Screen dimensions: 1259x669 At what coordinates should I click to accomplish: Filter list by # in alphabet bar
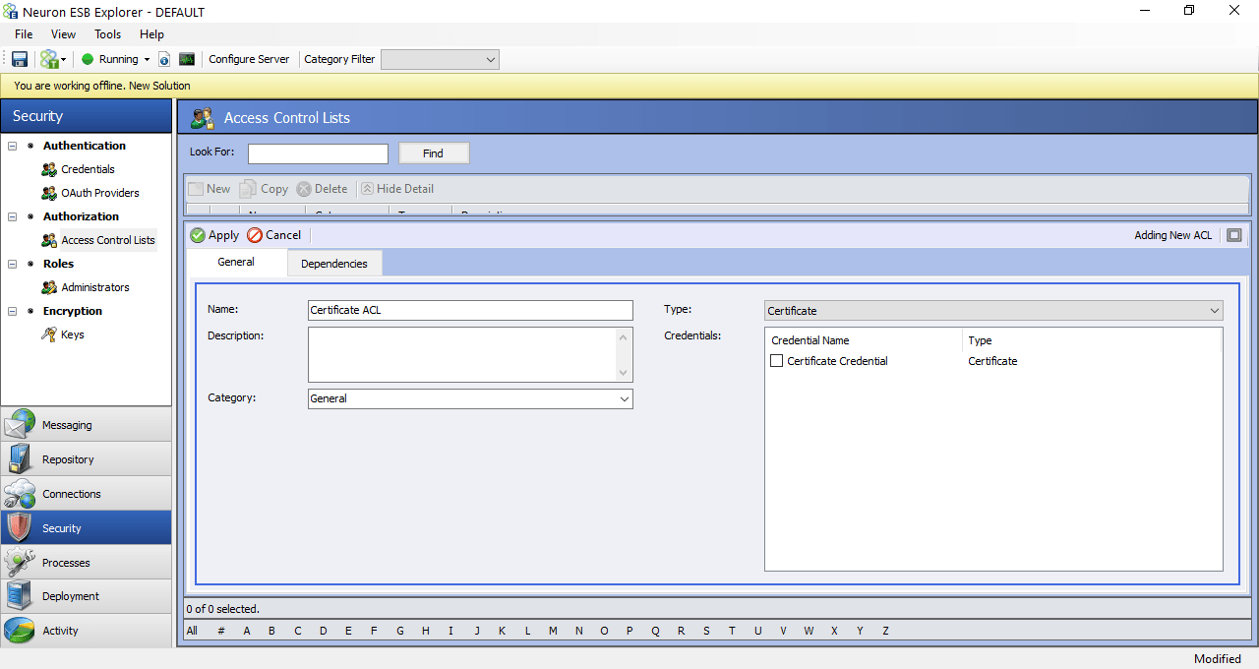click(221, 631)
